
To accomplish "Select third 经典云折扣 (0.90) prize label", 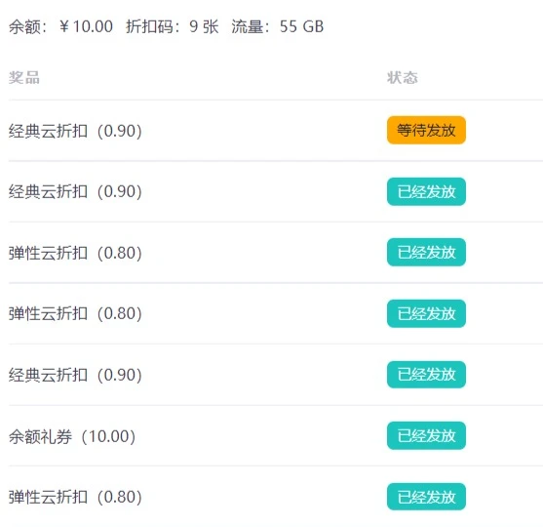I will [x=75, y=375].
